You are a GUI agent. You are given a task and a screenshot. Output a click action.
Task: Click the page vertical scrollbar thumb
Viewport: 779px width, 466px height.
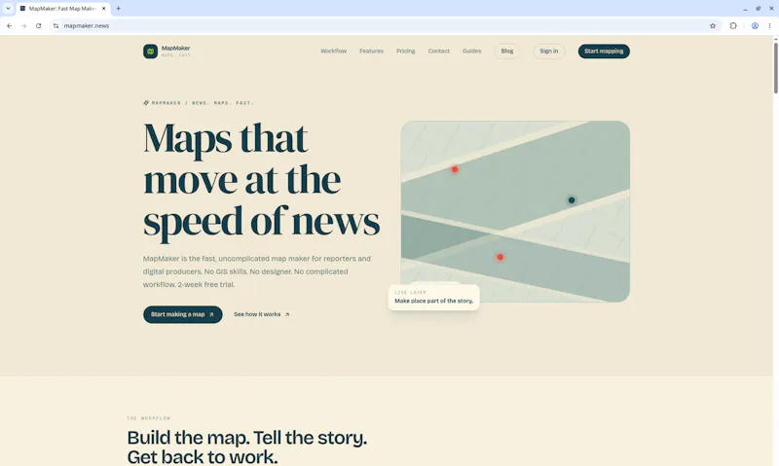(x=775, y=68)
